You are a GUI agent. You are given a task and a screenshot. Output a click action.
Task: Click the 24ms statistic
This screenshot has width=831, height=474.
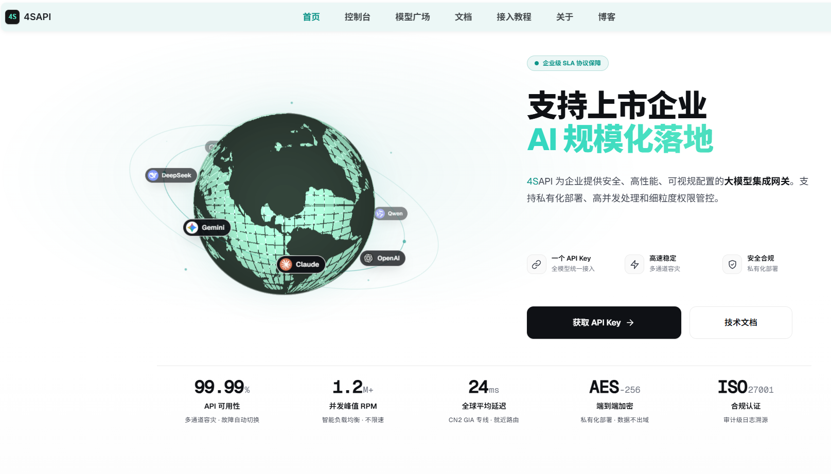click(484, 387)
